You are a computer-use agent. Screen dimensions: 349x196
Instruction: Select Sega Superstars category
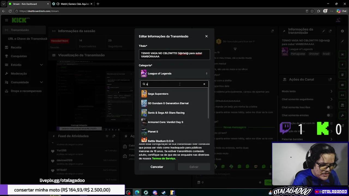tap(174, 94)
